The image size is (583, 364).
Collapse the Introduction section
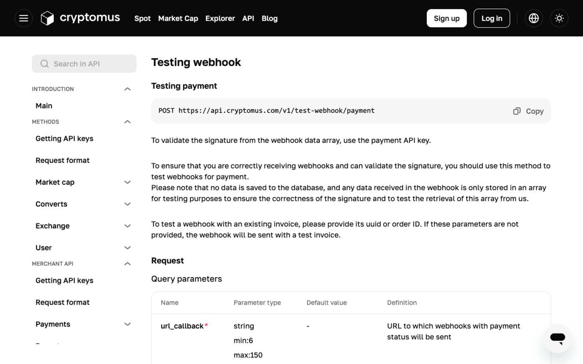pos(127,89)
